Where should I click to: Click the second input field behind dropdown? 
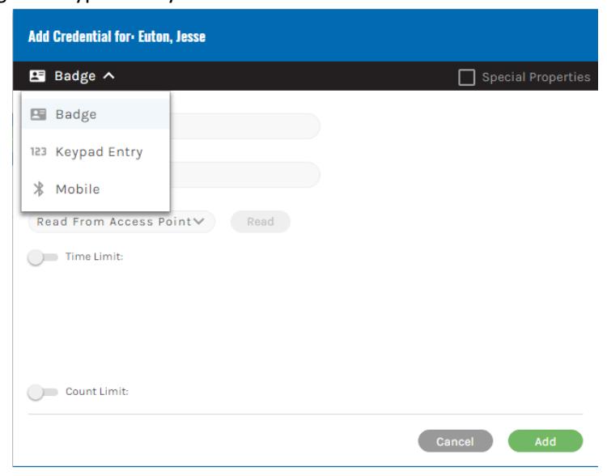tap(244, 175)
